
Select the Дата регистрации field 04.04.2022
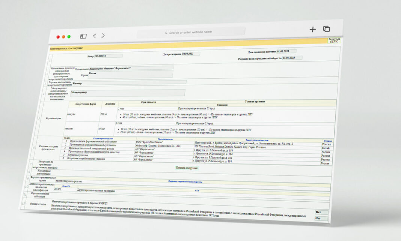pyautogui.click(x=191, y=54)
